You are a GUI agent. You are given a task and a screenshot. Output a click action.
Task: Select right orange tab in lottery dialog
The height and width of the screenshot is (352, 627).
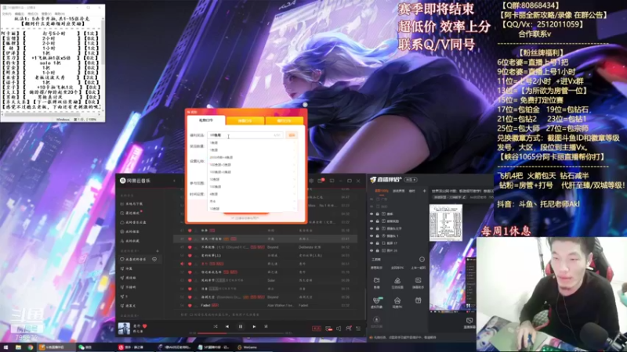284,120
